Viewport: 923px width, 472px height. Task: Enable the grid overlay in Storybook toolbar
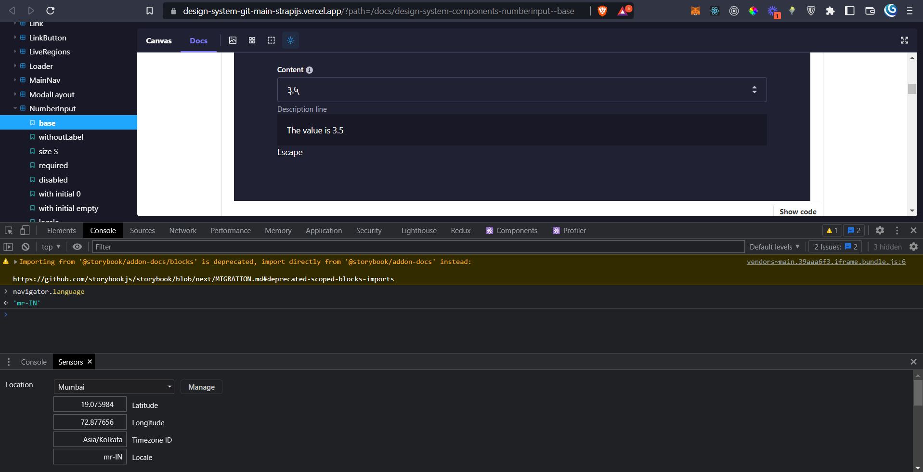(x=252, y=40)
